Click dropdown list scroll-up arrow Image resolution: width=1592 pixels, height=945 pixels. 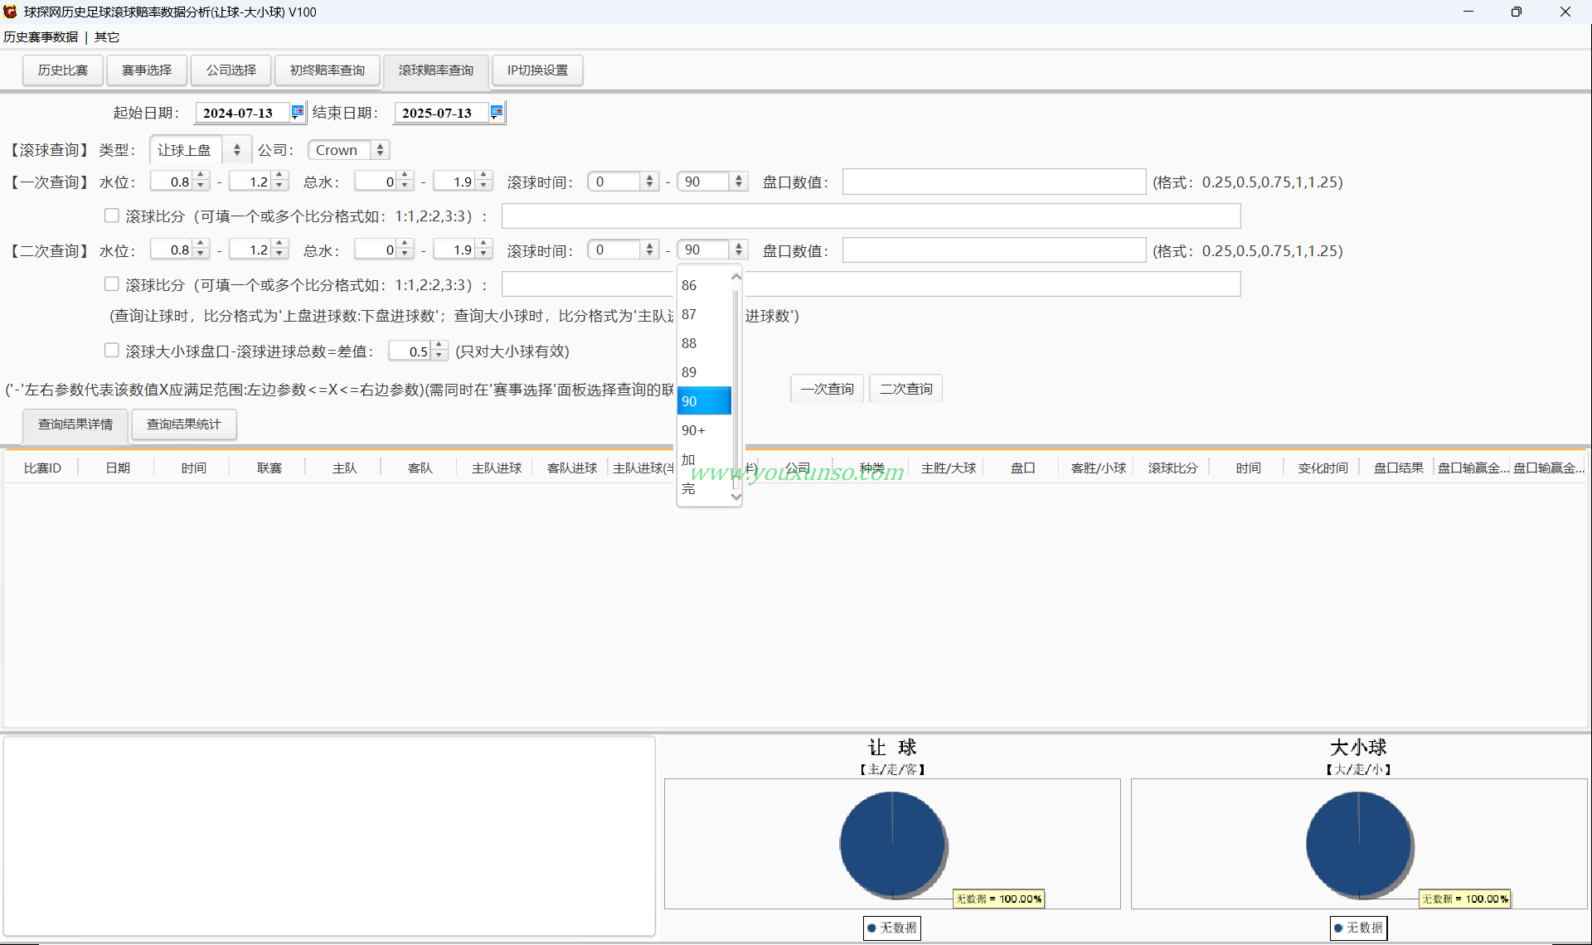pos(736,277)
